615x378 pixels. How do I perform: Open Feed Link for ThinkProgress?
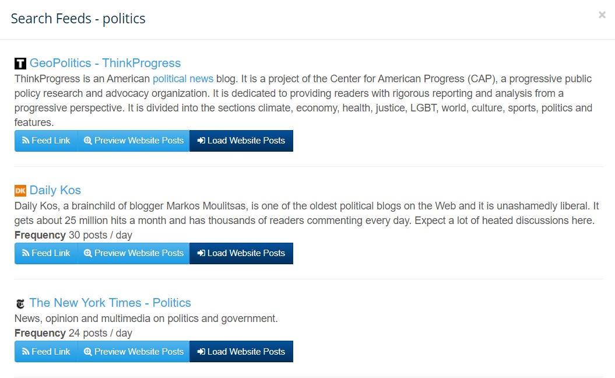point(46,141)
